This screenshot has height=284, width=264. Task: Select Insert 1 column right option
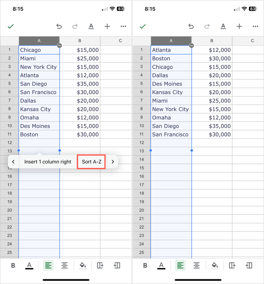coord(48,162)
